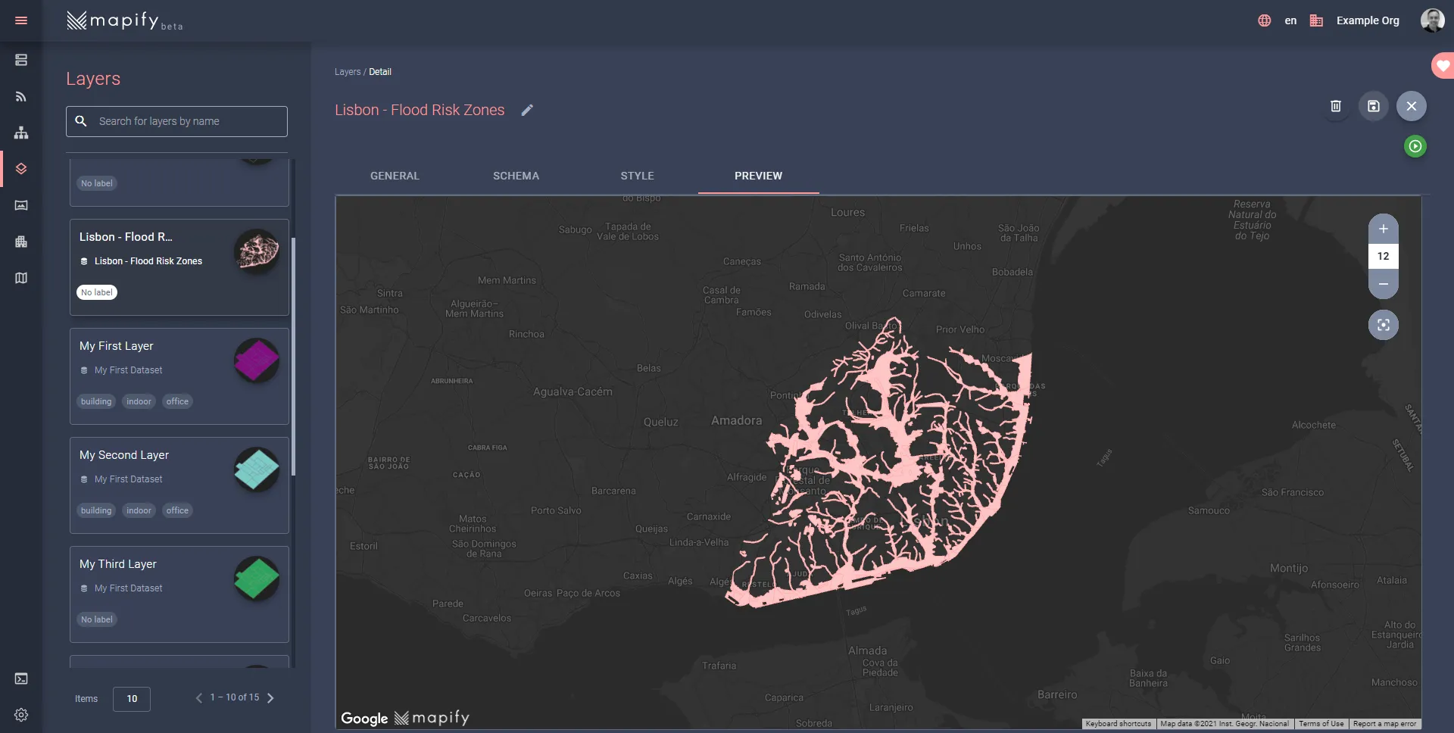Go to the next page of layers

point(270,698)
